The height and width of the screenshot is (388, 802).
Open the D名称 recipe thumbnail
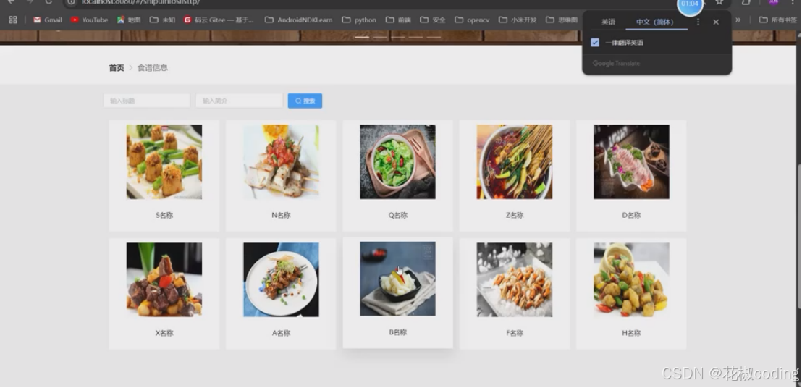[x=631, y=162]
